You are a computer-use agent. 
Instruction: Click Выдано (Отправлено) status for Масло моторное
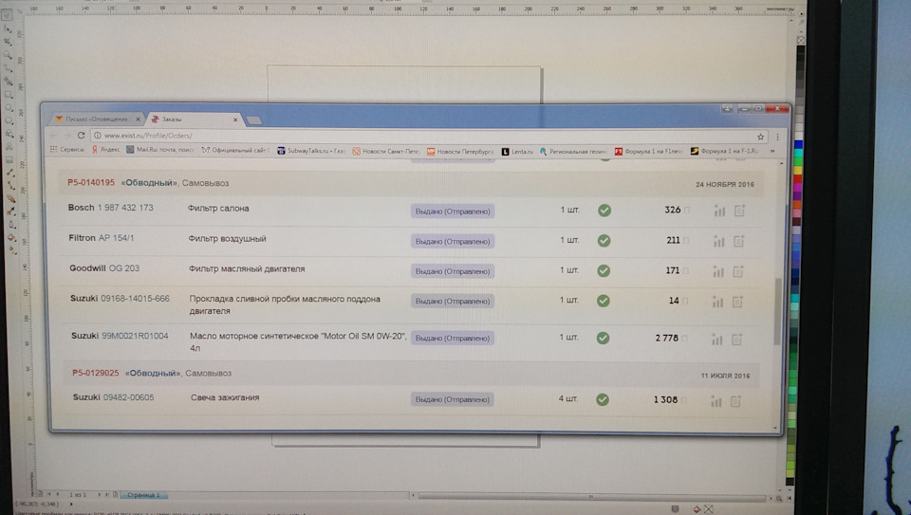tap(453, 338)
